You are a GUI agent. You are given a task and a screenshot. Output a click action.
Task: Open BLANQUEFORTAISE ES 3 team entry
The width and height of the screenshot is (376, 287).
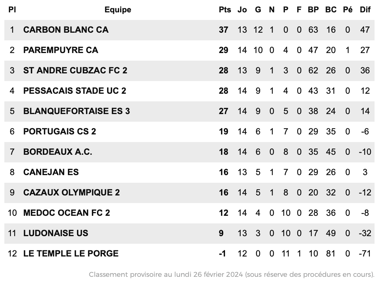point(77,111)
